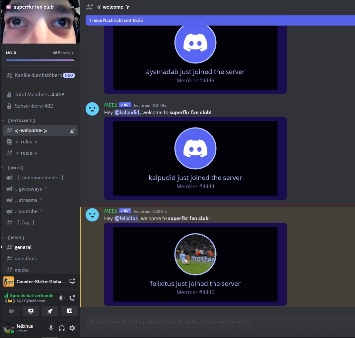The width and height of the screenshot is (355, 338).
Task: Click the disabled message input field
Action: (220, 322)
